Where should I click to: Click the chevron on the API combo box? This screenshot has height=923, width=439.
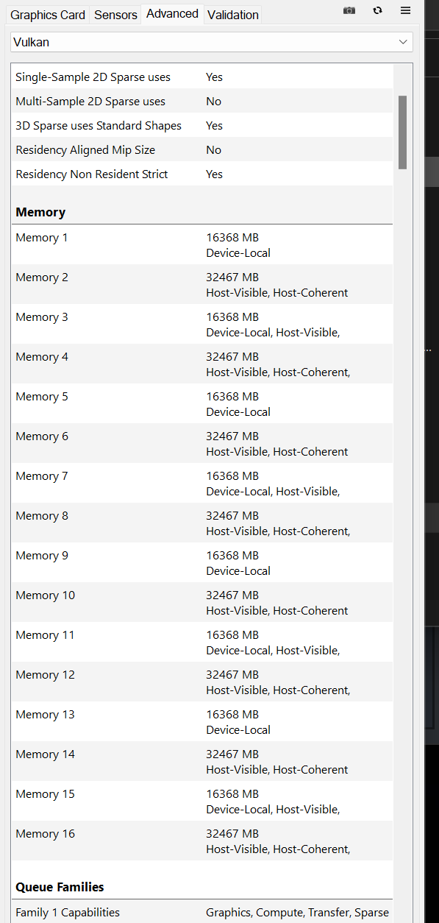coord(403,42)
